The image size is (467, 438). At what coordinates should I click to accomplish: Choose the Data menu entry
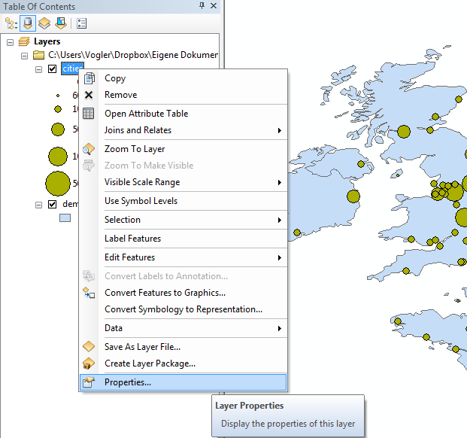coord(183,328)
